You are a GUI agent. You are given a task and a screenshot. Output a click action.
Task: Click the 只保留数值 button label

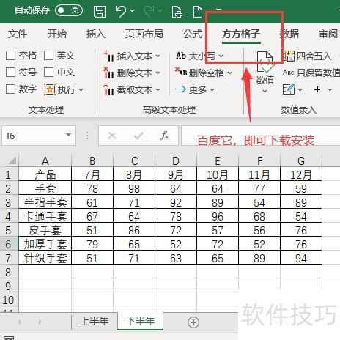[319, 73]
